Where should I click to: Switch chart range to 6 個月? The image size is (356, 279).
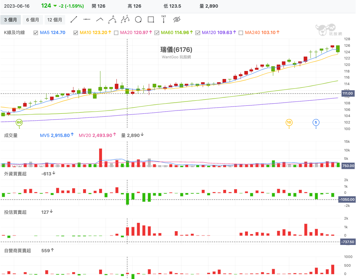(x=32, y=20)
